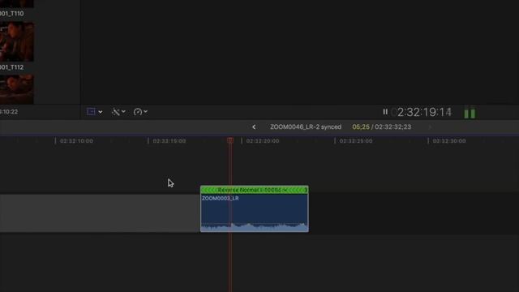Select the ZOOM0003_LR audio clip

pyautogui.click(x=254, y=209)
